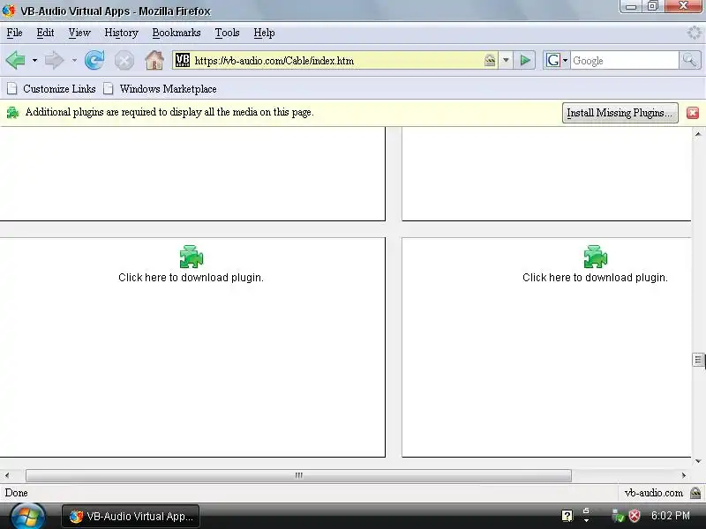
Task: Click the Google search engine icon
Action: tap(553, 60)
